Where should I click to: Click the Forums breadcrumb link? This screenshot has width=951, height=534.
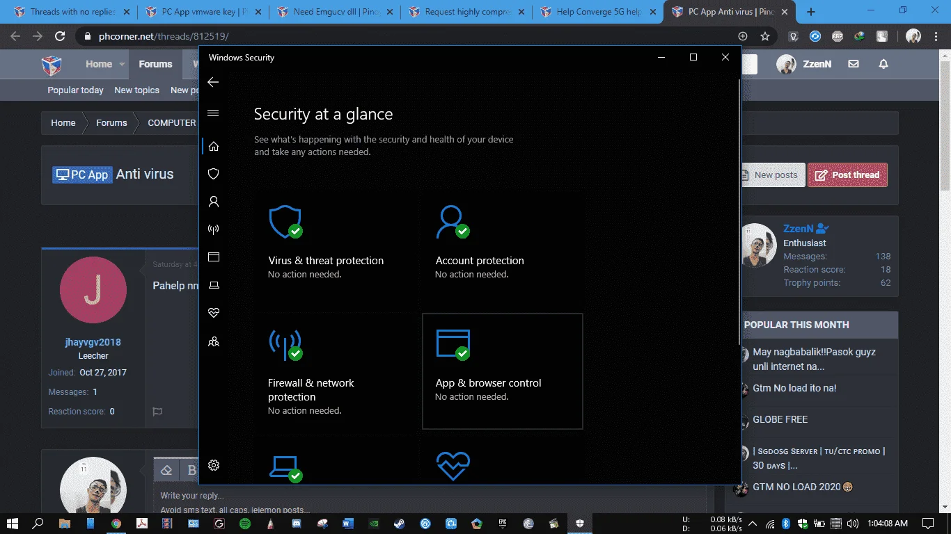coord(111,122)
